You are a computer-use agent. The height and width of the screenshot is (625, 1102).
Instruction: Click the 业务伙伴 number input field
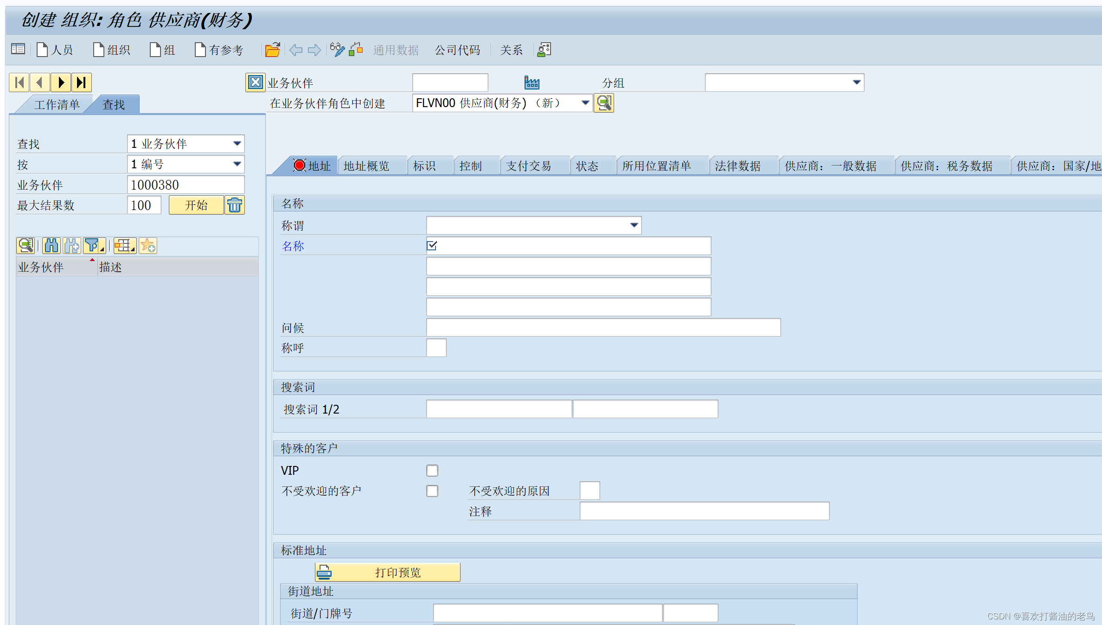click(186, 185)
